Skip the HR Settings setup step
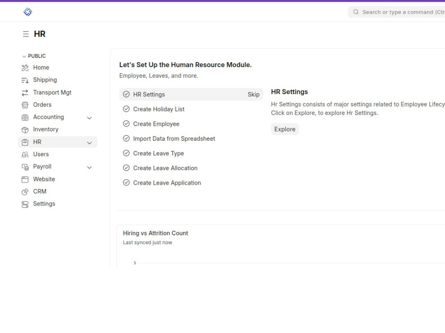The image size is (445, 333). pyautogui.click(x=253, y=94)
